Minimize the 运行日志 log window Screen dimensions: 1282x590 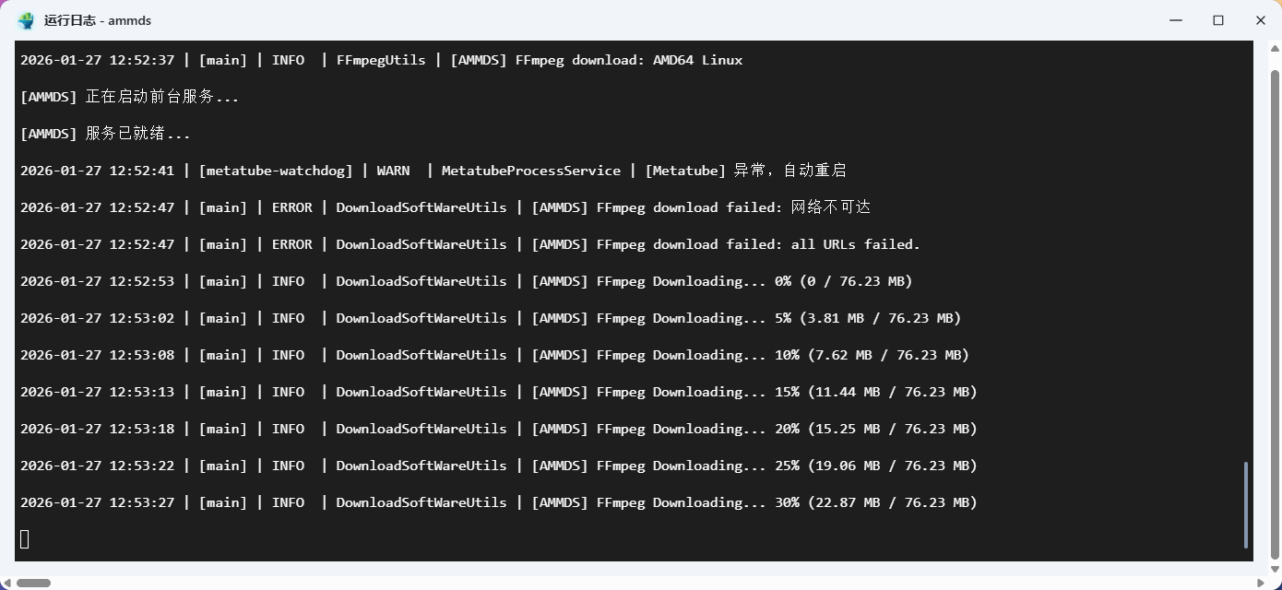pyautogui.click(x=1175, y=19)
